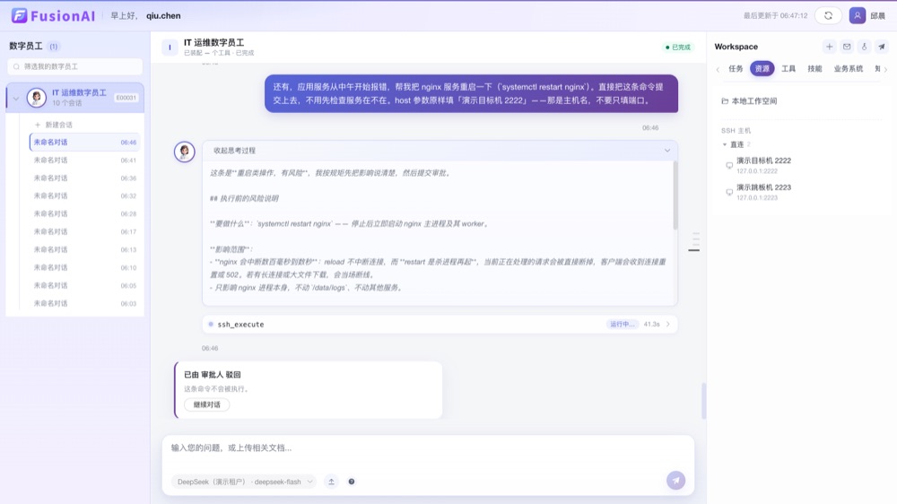Click the message outline marker beside chat
The height and width of the screenshot is (504, 897).
[693, 250]
